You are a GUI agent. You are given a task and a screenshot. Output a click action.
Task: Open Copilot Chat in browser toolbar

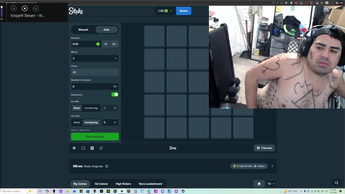(x=339, y=3)
